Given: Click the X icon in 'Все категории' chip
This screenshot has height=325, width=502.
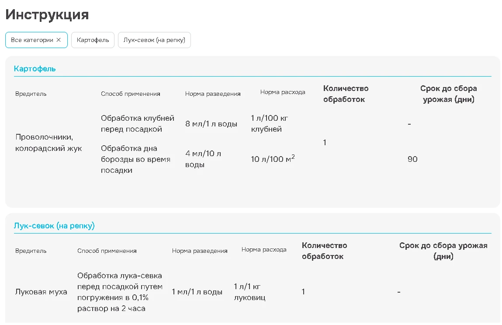Looking at the screenshot, I should (x=59, y=40).
